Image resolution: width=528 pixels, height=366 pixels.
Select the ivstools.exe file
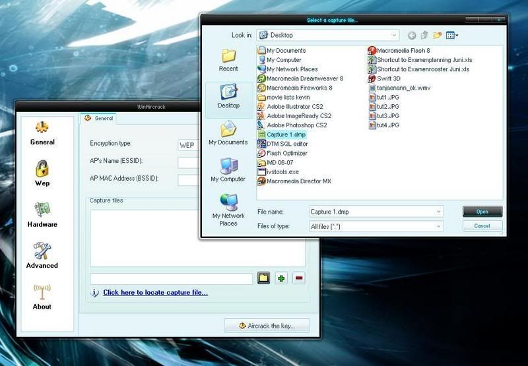click(282, 171)
